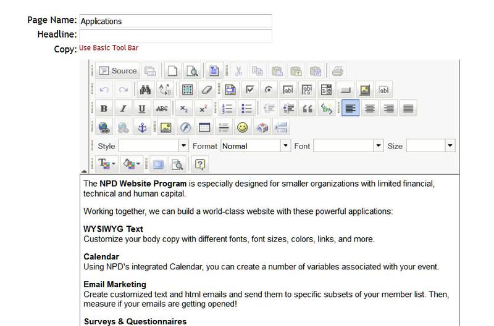Image resolution: width=494 pixels, height=326 pixels.
Task: Click the Cut scissors icon
Action: pos(238,71)
